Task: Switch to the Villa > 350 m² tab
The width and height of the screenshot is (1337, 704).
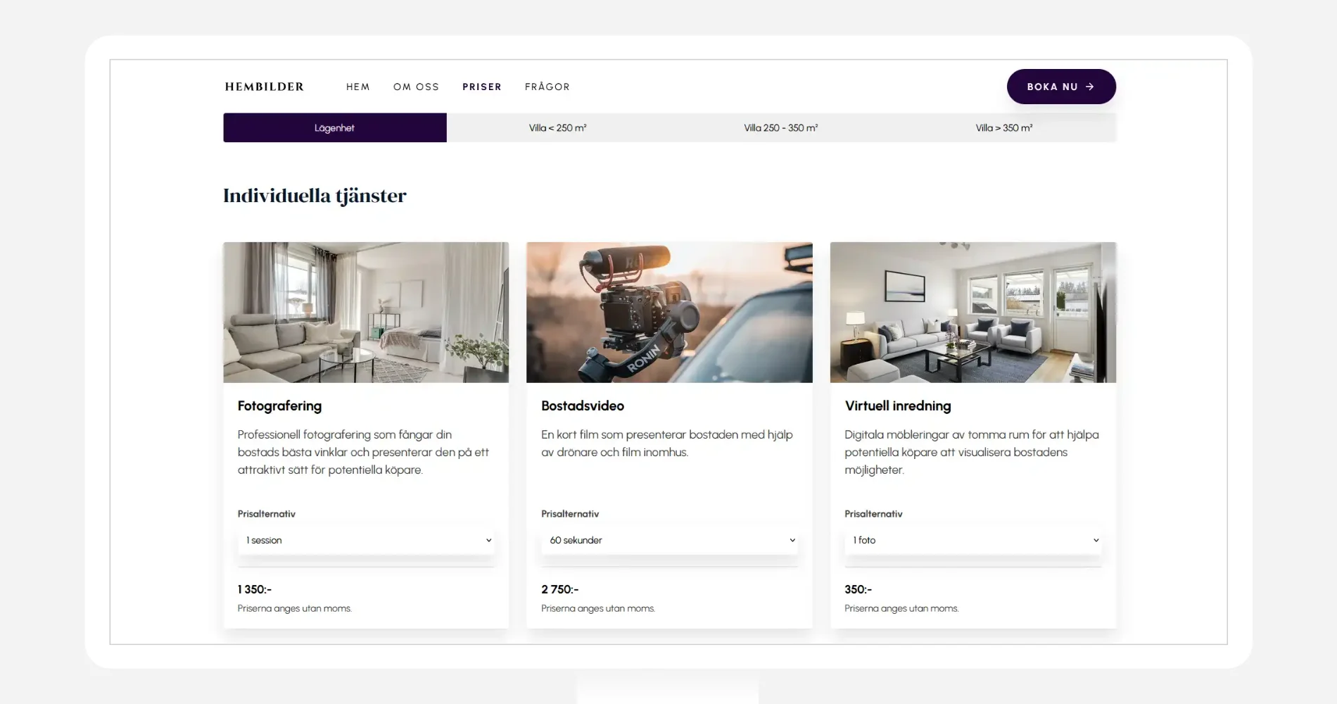Action: [1004, 127]
